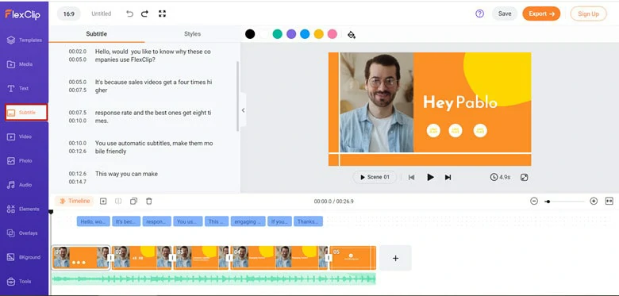Choose the white color swatch
The image size is (619, 296).
pyautogui.click(x=263, y=34)
